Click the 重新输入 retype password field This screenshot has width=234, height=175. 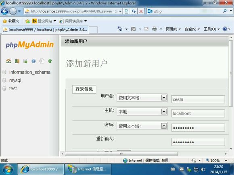(198, 142)
